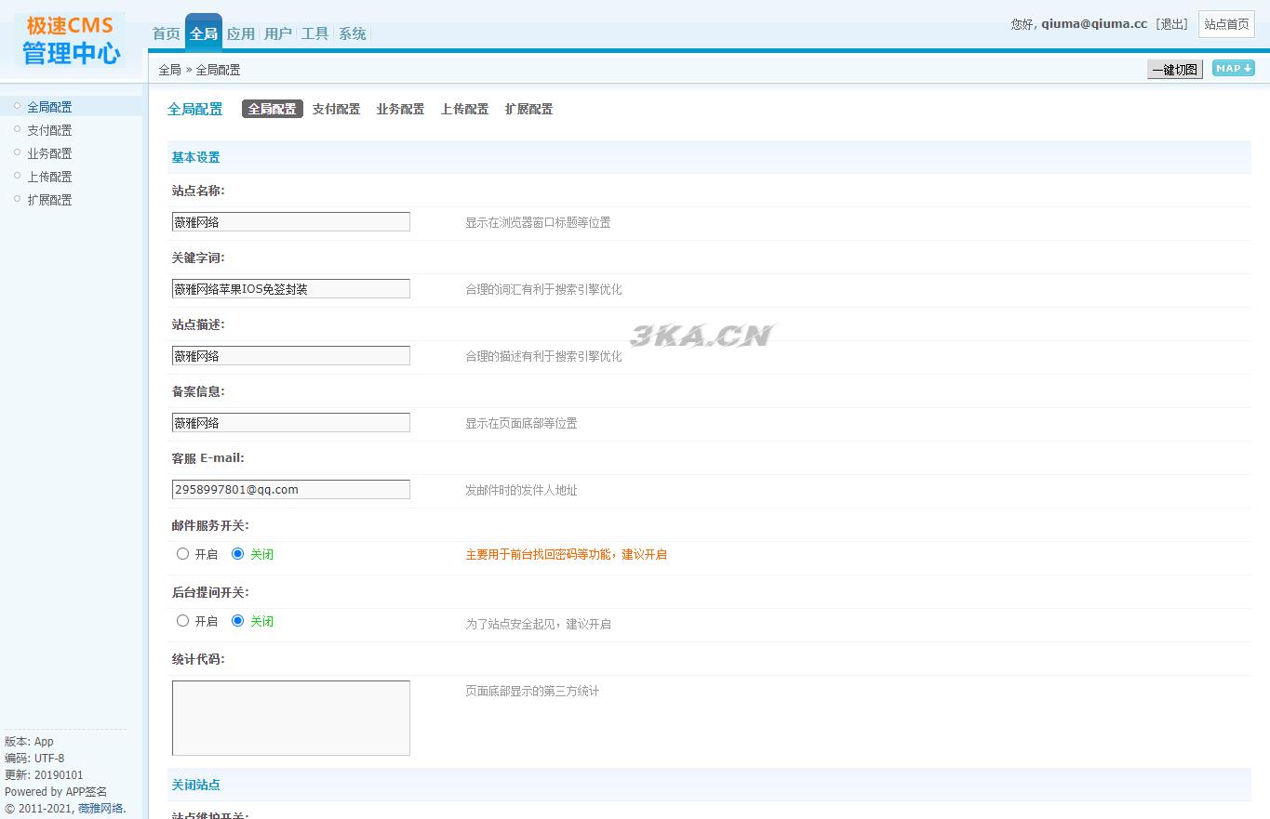The width and height of the screenshot is (1270, 819).
Task: Select 全局配置 in left sidebar
Action: pos(49,107)
